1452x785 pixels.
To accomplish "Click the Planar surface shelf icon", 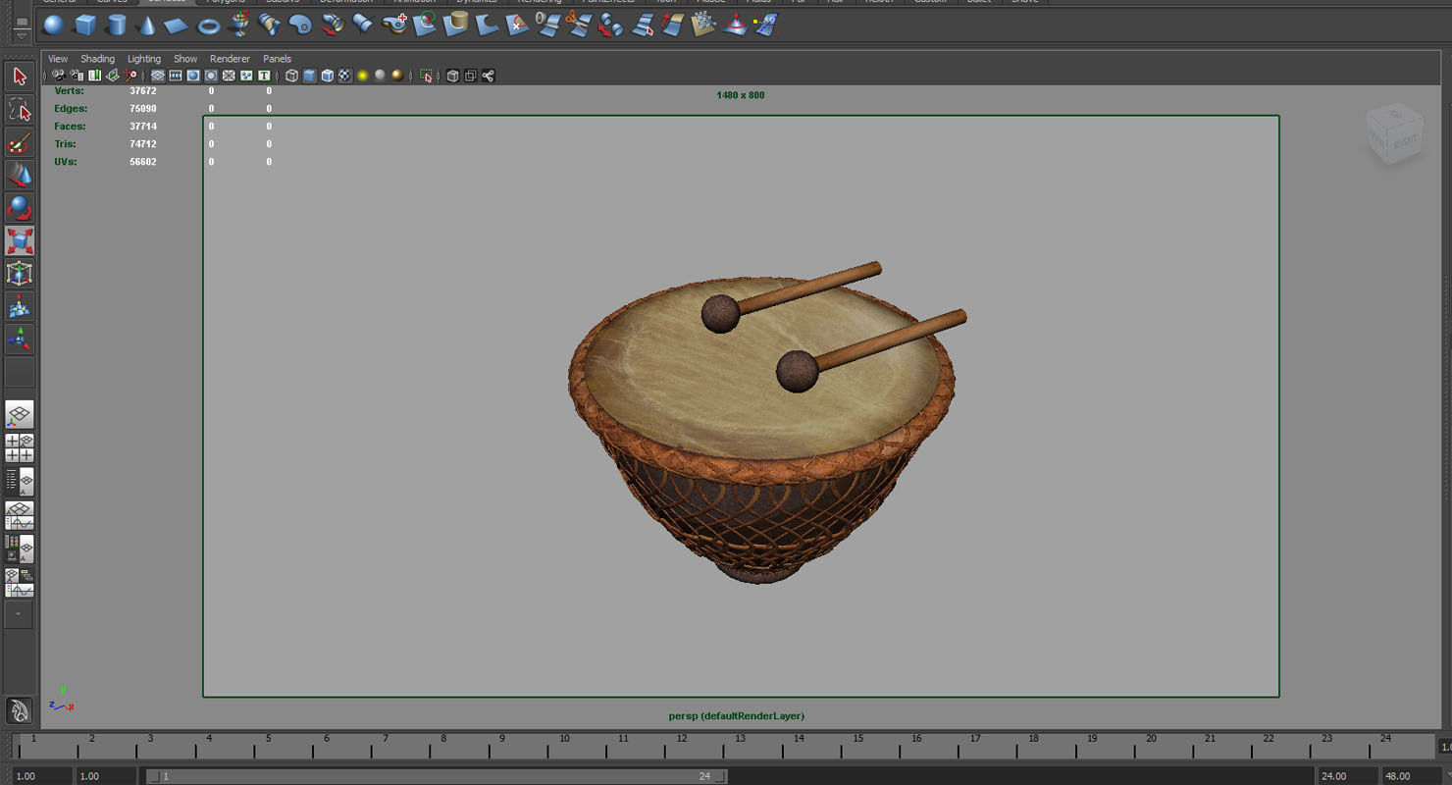I will [301, 25].
